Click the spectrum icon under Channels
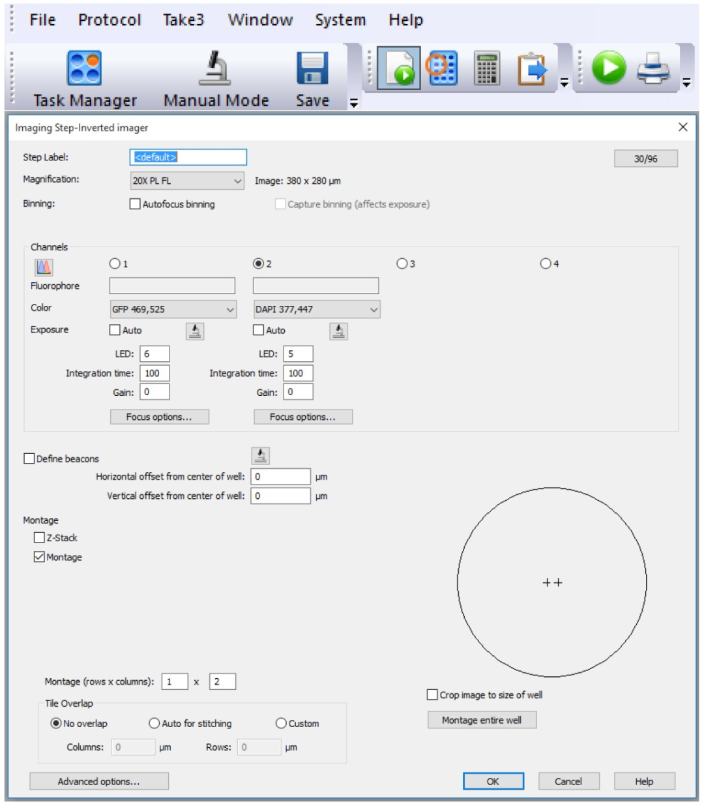Viewport: 704px width, 804px height. (44, 267)
